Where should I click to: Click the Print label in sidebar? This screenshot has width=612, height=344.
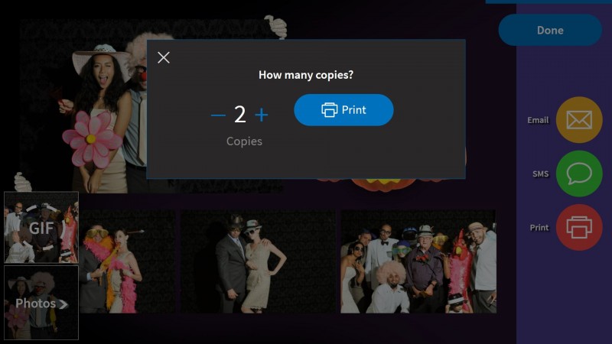point(539,227)
